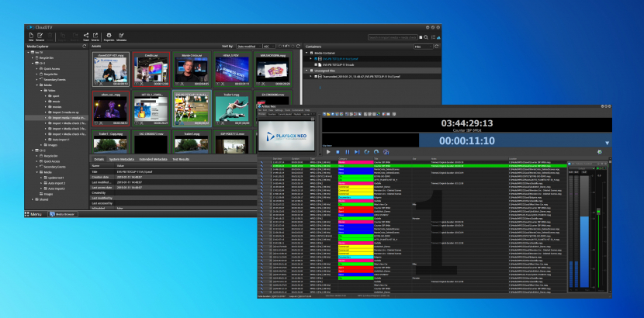Collapse the CH 2 tree node
The width and height of the screenshot is (644, 318).
click(33, 150)
